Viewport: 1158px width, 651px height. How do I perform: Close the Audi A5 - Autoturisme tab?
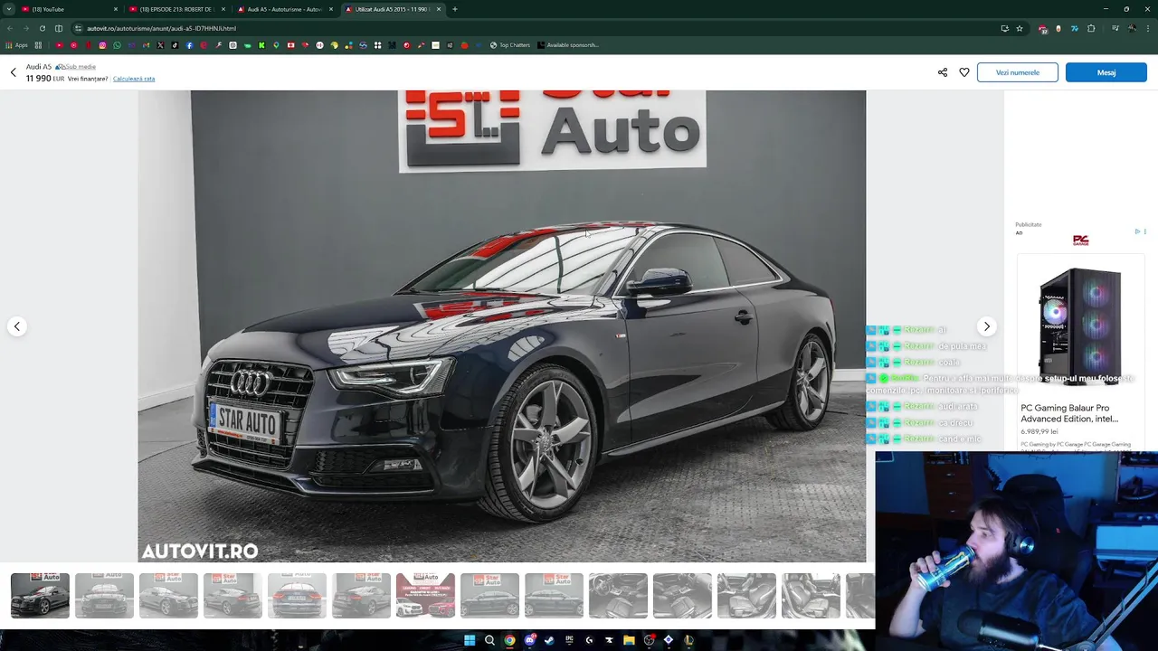[331, 9]
